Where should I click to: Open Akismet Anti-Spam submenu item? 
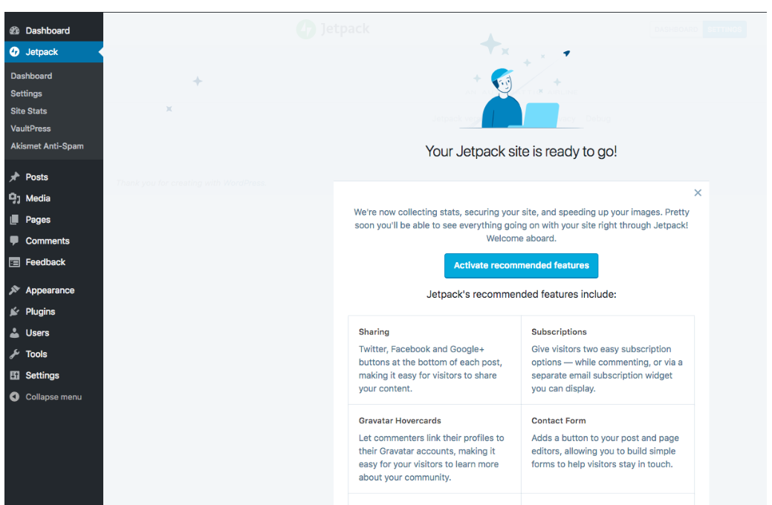pyautogui.click(x=47, y=146)
